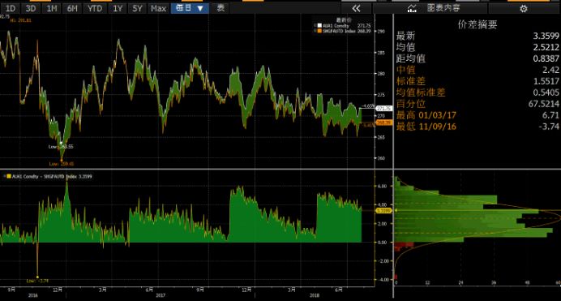Switch to the 1M range
Screen dimensions: 561x301
coord(52,9)
